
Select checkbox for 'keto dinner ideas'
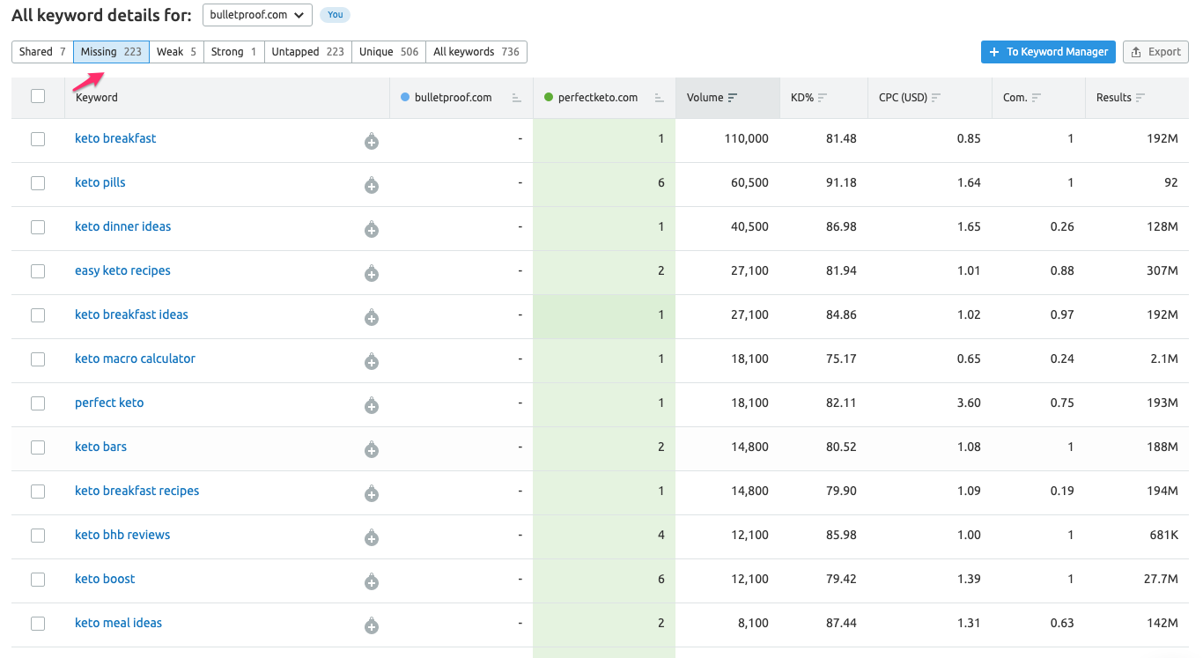(38, 227)
